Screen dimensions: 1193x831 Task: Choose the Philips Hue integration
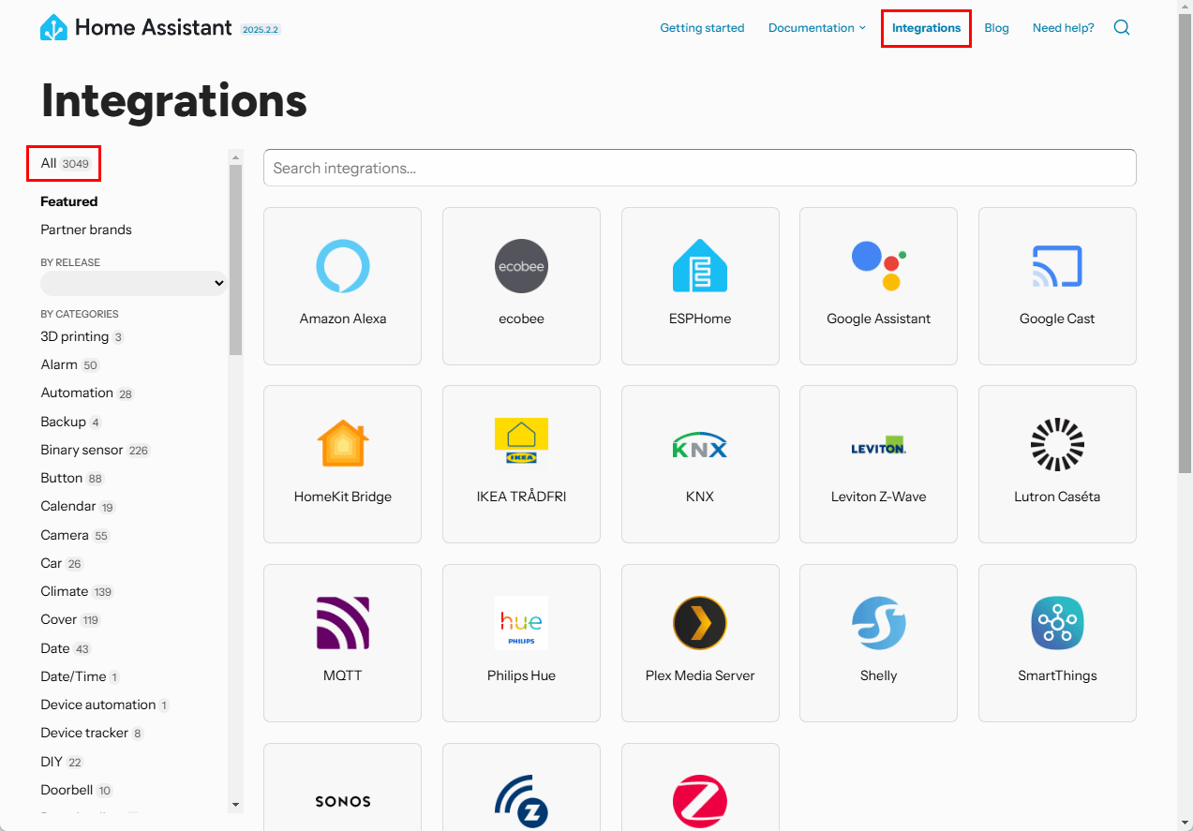pyautogui.click(x=521, y=643)
